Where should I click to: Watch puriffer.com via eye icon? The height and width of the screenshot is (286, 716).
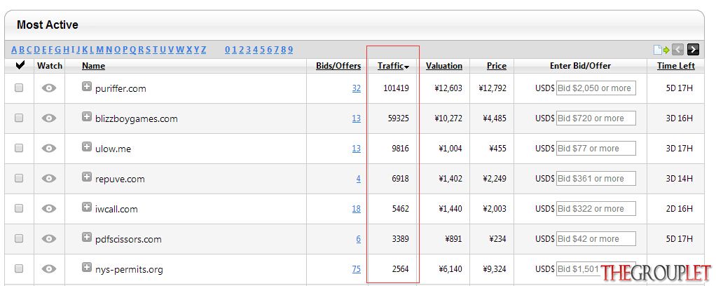coord(49,88)
